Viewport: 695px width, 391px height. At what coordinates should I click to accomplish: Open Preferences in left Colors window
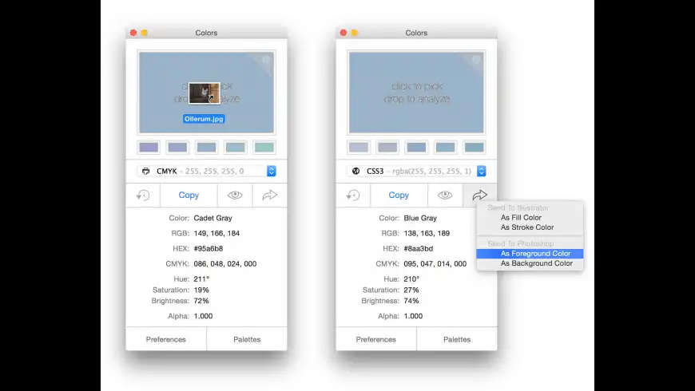[x=166, y=340]
